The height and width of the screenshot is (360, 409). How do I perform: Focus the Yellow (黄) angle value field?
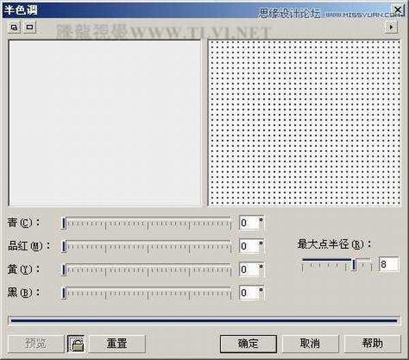pyautogui.click(x=248, y=269)
